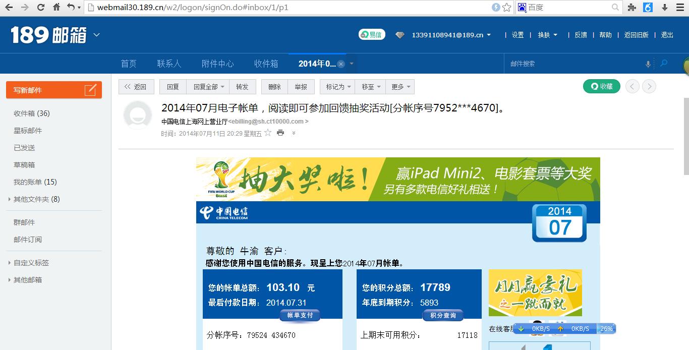Select the 2014年0... mail tab
689x350 pixels.
317,64
